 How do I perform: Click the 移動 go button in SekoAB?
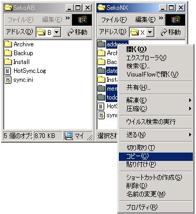point(77,32)
